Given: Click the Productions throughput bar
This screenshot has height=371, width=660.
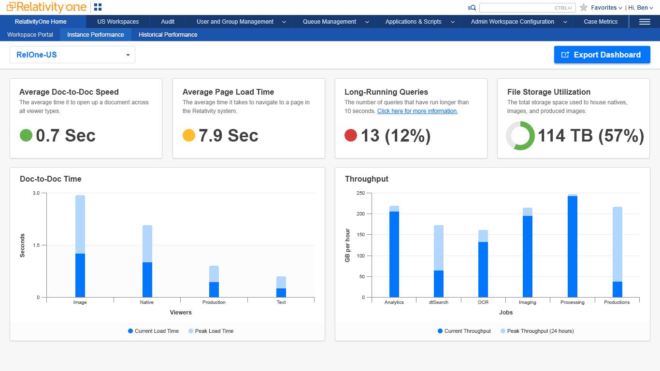Looking at the screenshot, I should point(617,252).
